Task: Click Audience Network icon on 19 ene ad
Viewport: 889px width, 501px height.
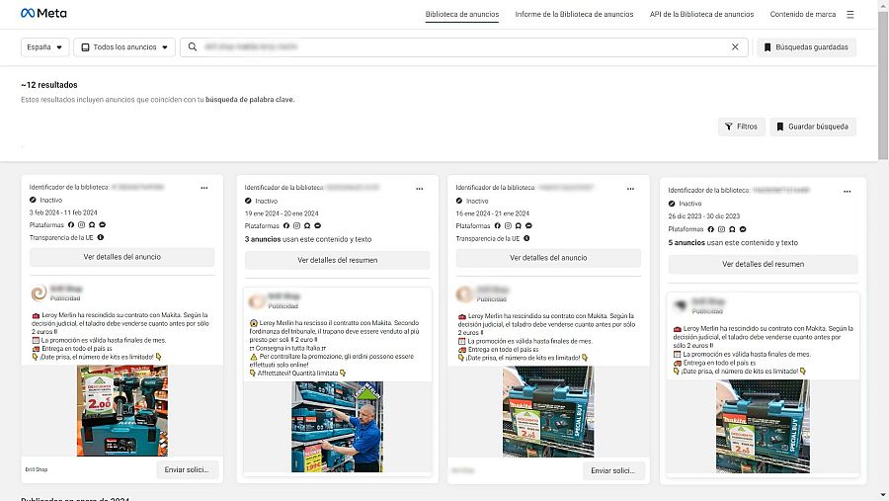Action: click(307, 226)
